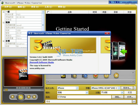Open the 查看(V) menu
Screen dimensions: 138x105
pos(35,7)
